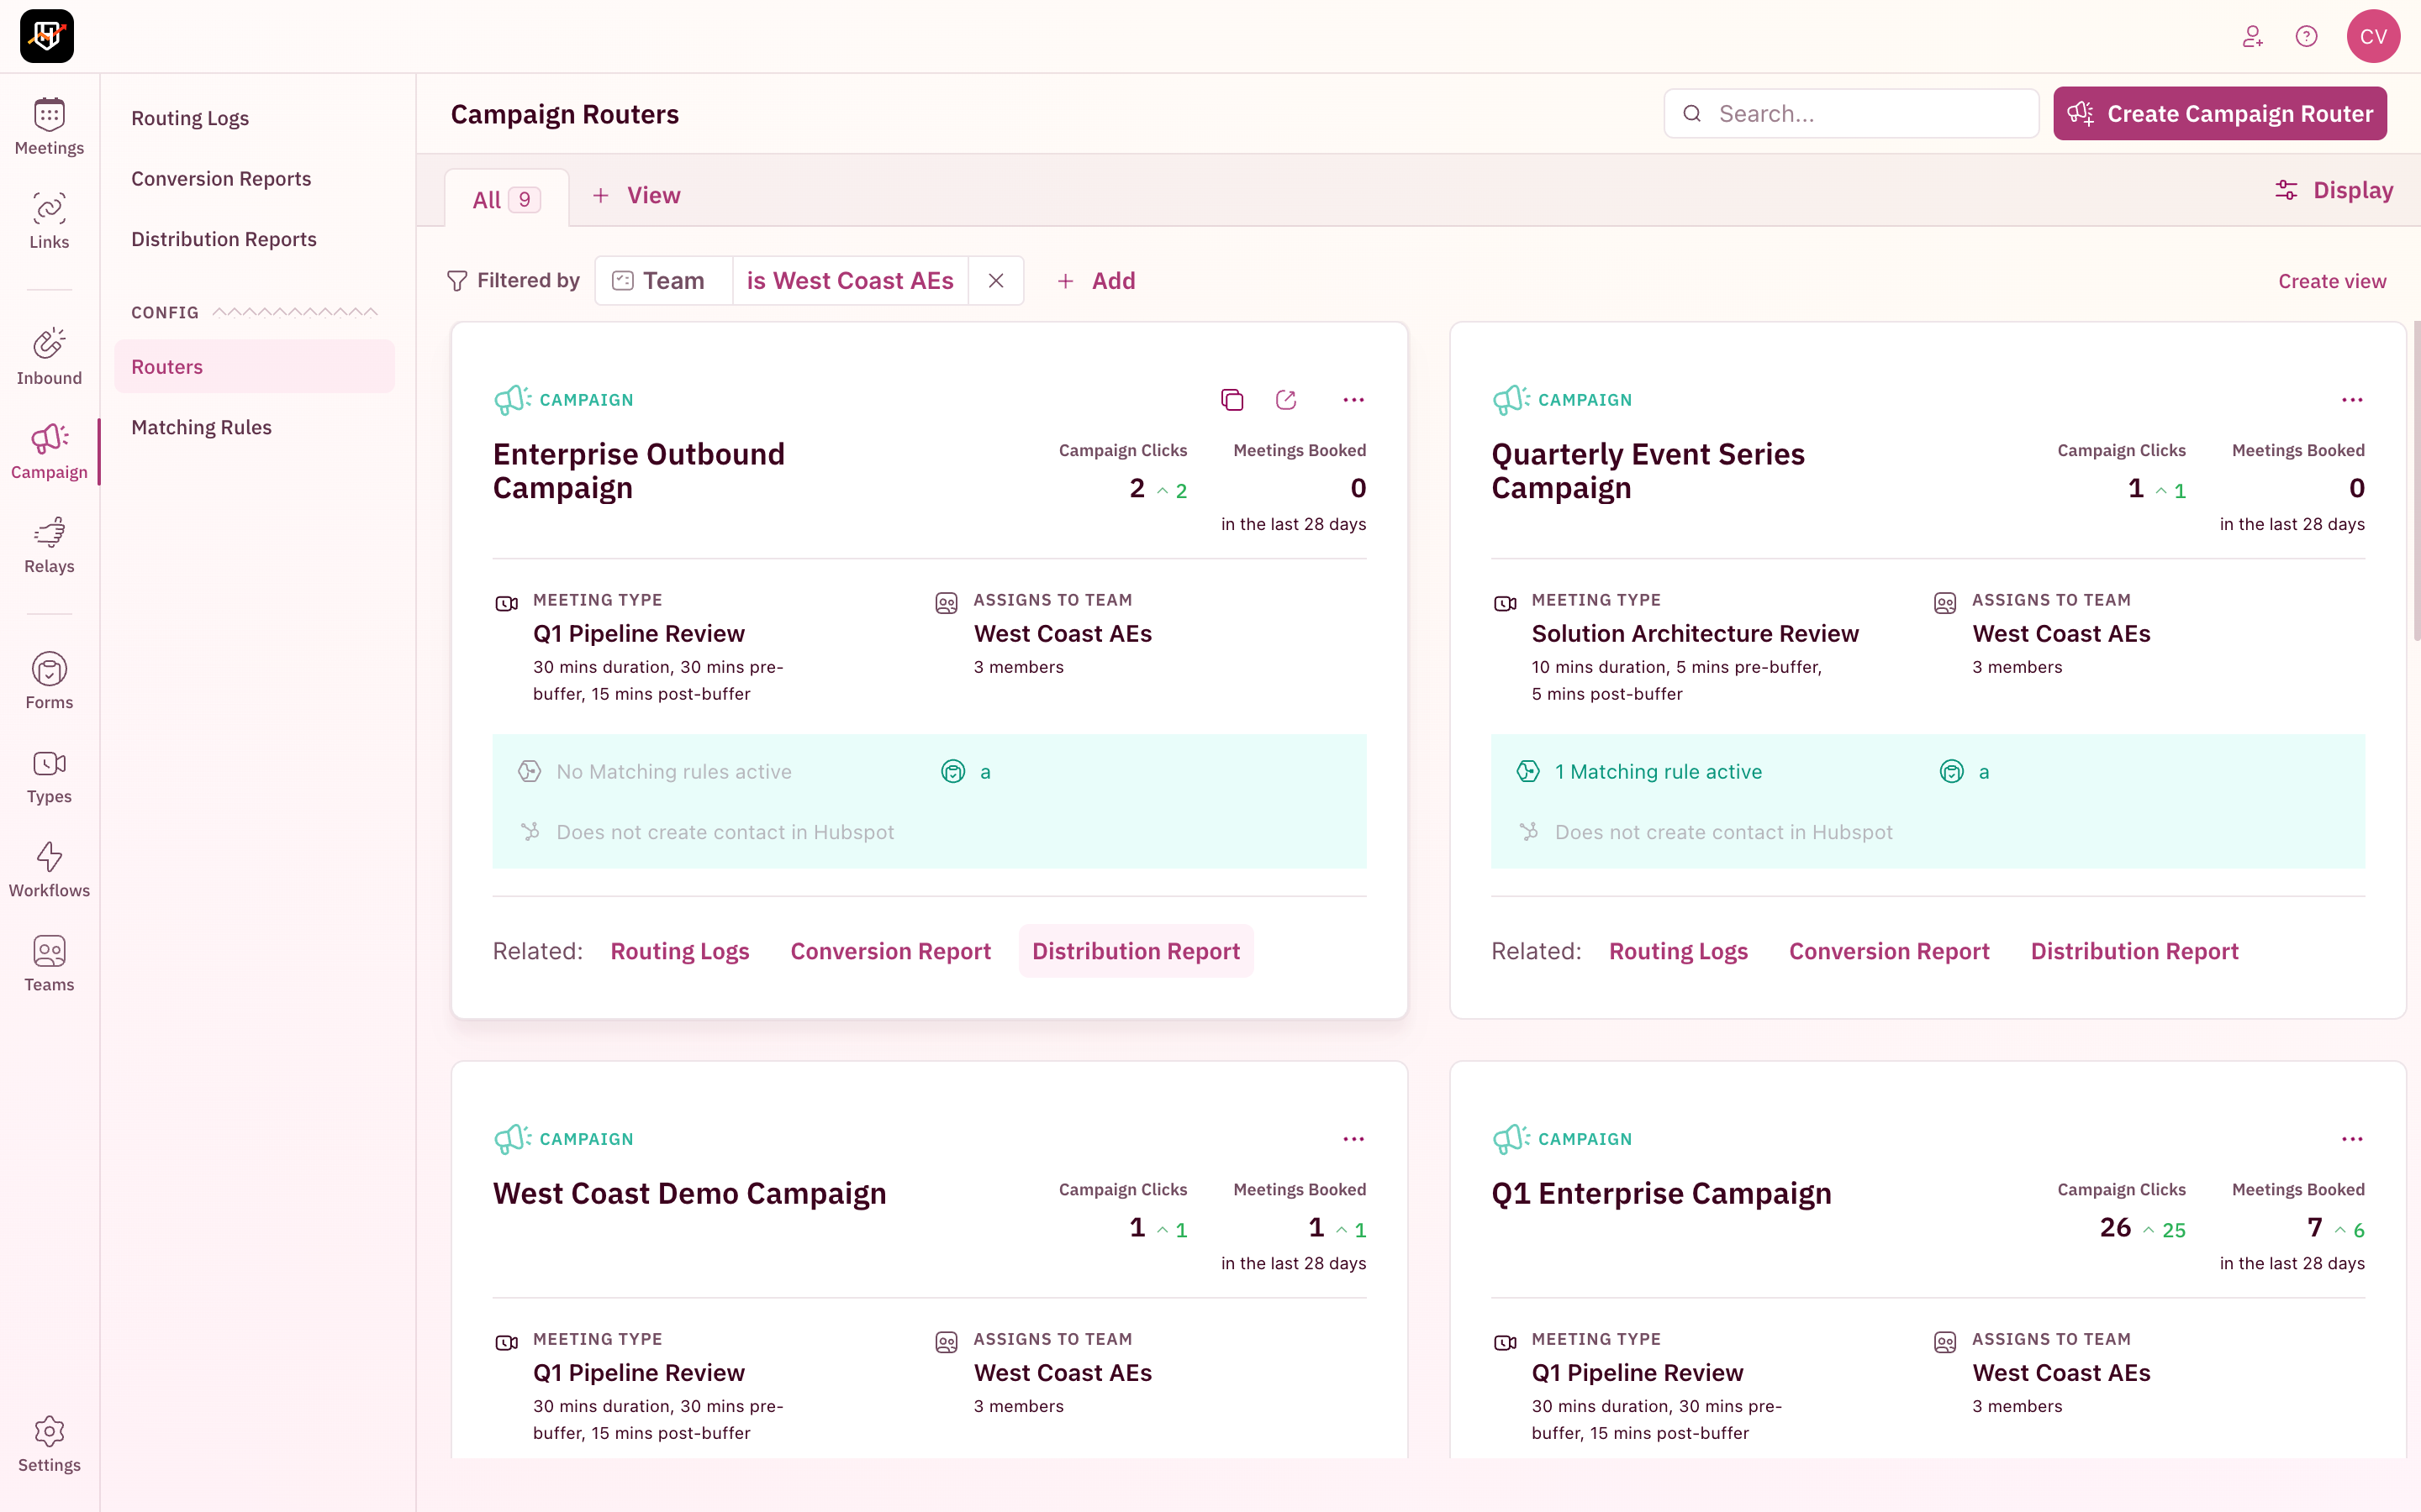Open the Display settings options

tap(2333, 191)
